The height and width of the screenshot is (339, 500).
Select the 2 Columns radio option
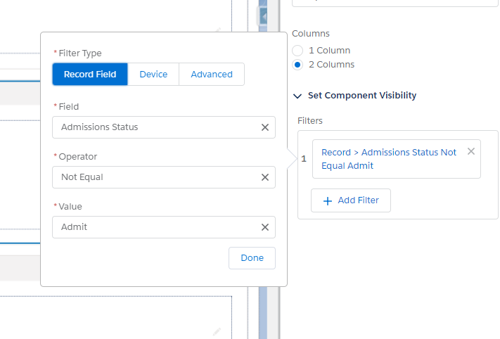(297, 65)
